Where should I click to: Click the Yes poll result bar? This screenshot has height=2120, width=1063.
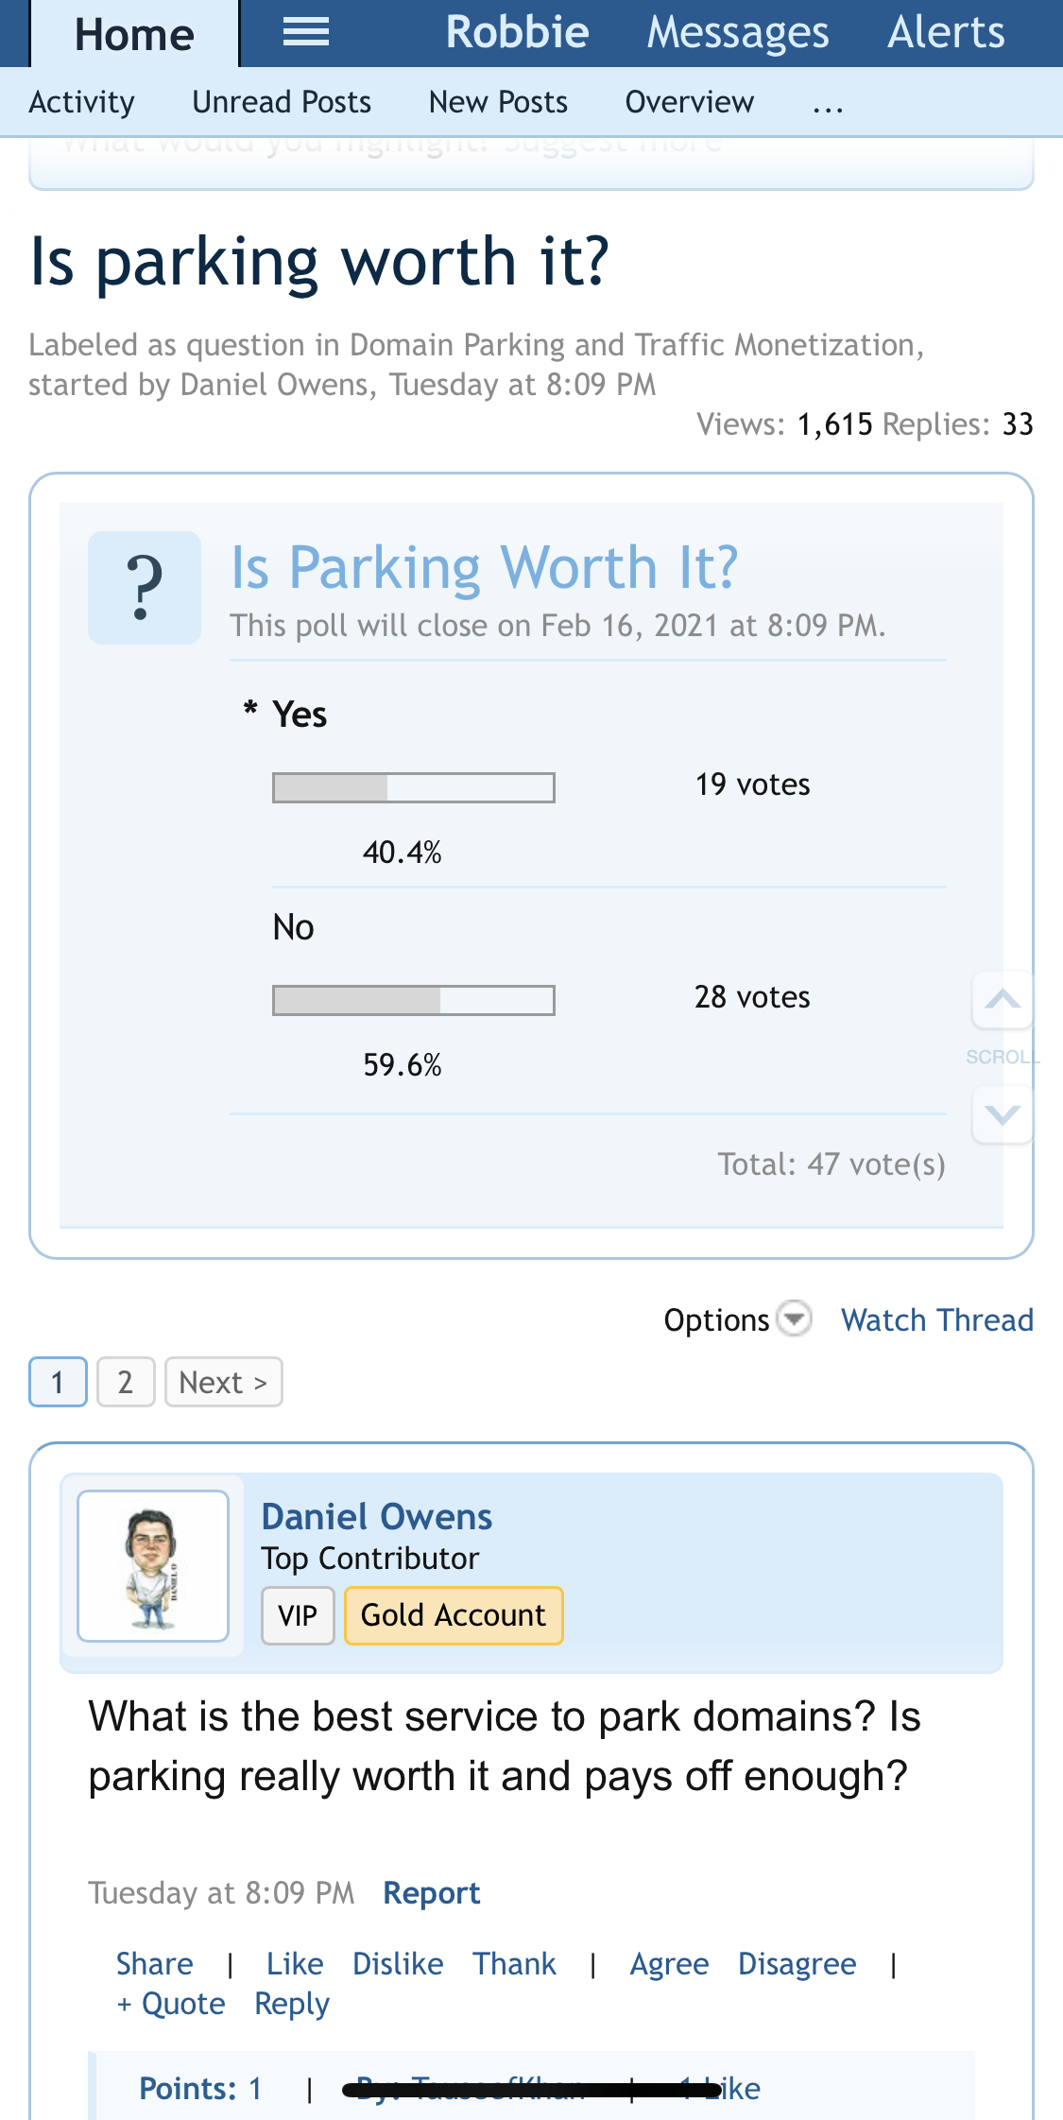pos(413,787)
